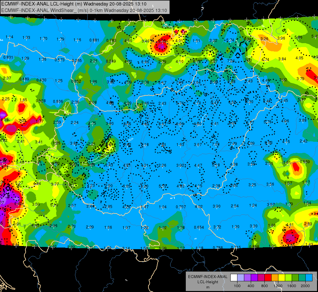Click the wind shear value 4.61
Image resolution: width=318 pixels, height=292 pixels.
pos(289,225)
